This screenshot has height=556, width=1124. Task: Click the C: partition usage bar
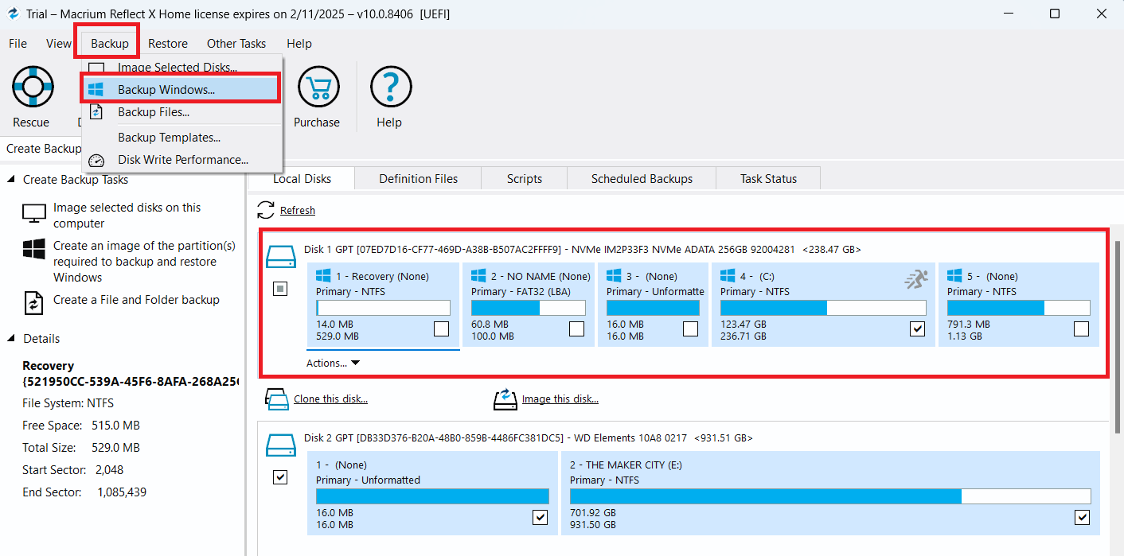pyautogui.click(x=823, y=308)
